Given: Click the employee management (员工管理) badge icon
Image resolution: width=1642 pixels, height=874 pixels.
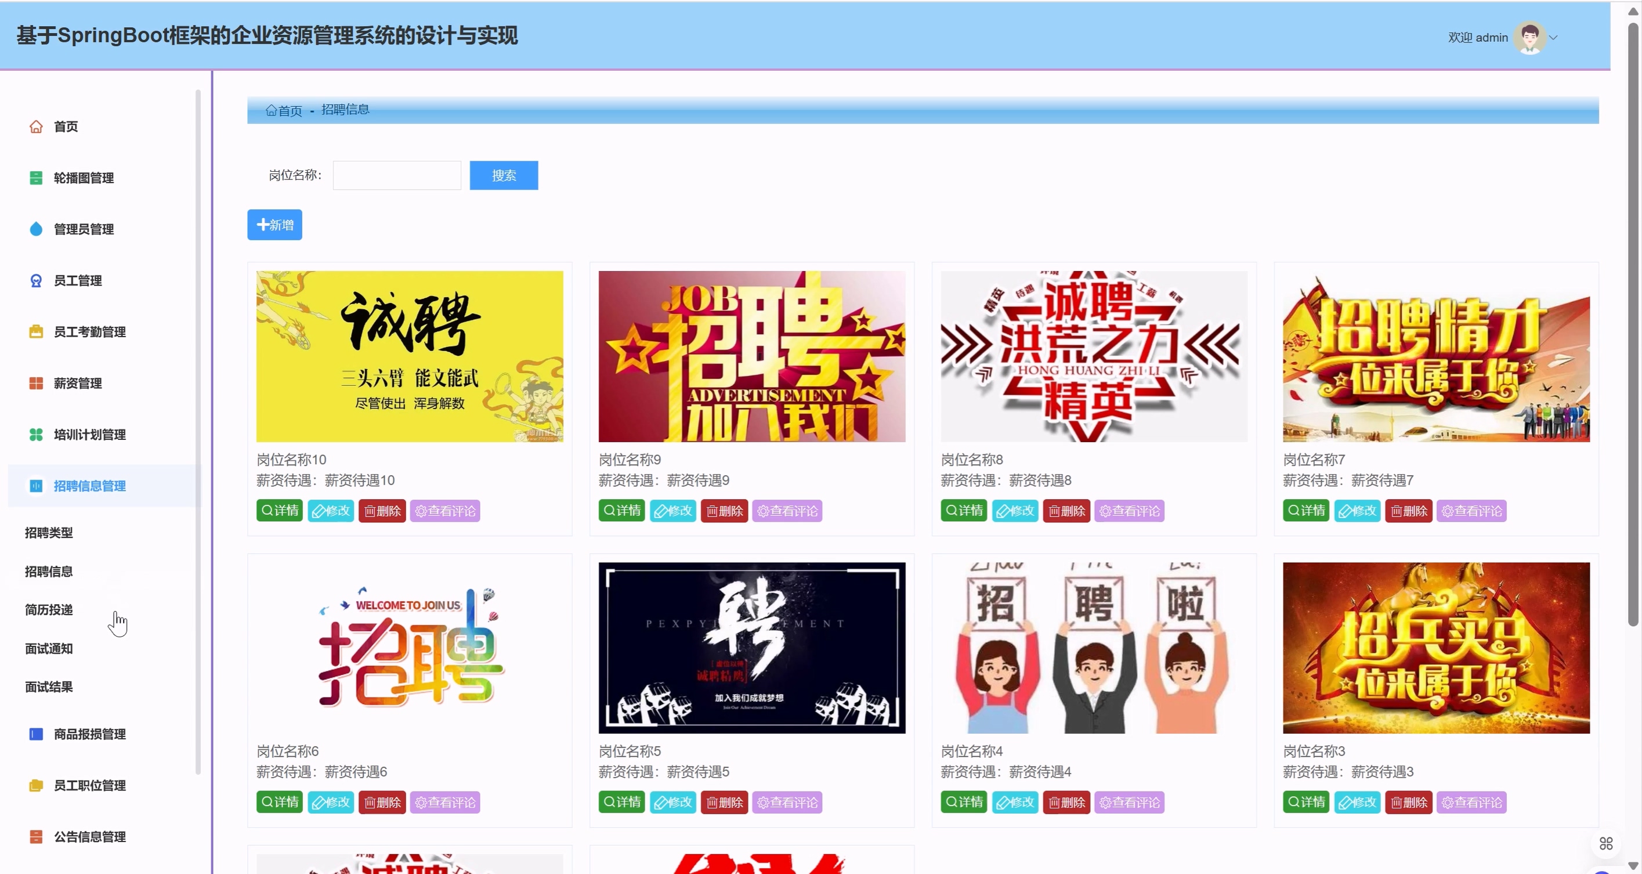Looking at the screenshot, I should pyautogui.click(x=36, y=280).
